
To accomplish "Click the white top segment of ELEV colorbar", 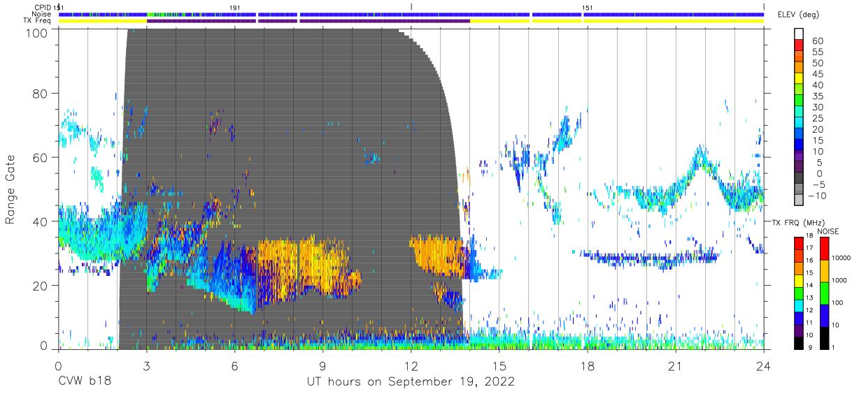I will (800, 34).
